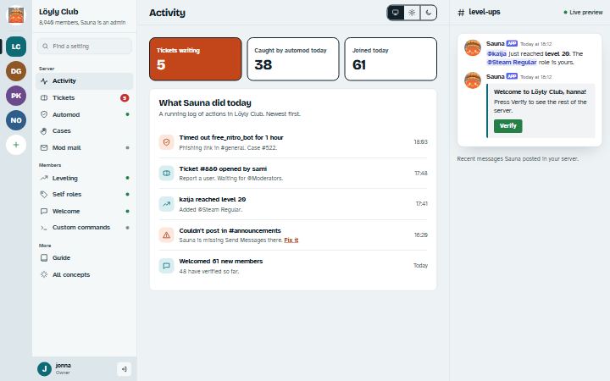Click the @Steam Regular role mention
The height and width of the screenshot is (381, 610).
pyautogui.click(x=512, y=62)
